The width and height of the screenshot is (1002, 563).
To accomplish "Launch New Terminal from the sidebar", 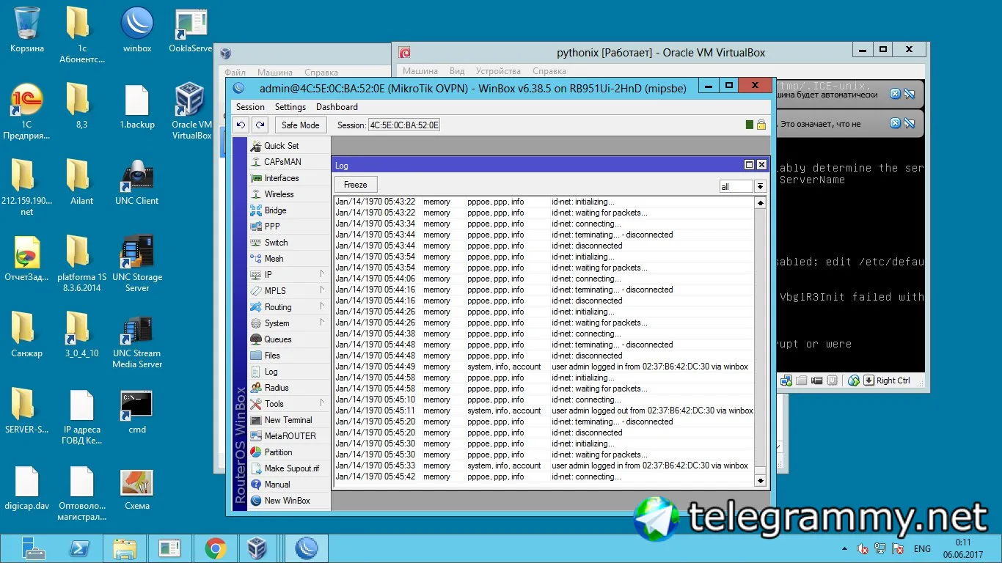I will pyautogui.click(x=289, y=420).
